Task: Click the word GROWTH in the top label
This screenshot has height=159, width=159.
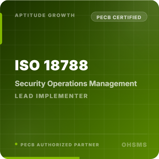Action: click(62, 15)
